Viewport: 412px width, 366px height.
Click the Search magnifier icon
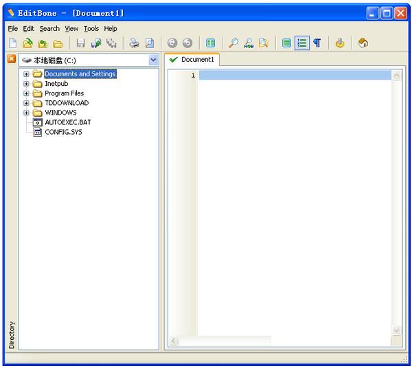point(233,43)
